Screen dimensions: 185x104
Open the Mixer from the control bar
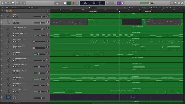(x=21, y=3)
